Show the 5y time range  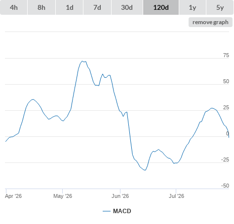pos(220,7)
